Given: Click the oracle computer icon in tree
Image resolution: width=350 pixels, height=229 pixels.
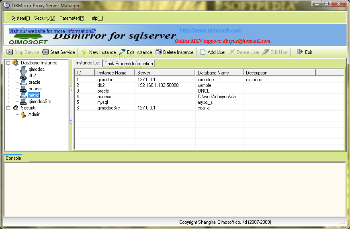Looking at the screenshot, I should tap(23, 82).
